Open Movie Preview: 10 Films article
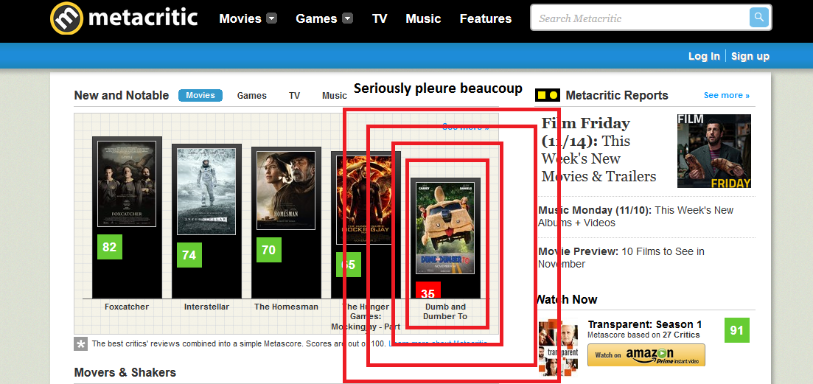Screen dimensions: 813x384 [x=621, y=257]
